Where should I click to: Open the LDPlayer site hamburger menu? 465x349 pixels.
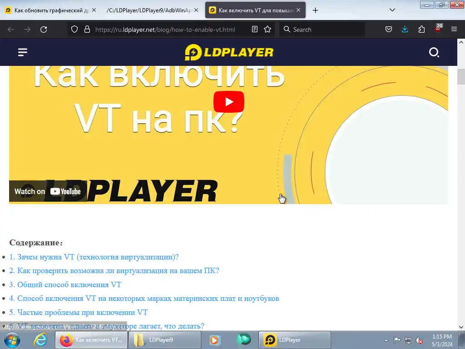tap(23, 52)
